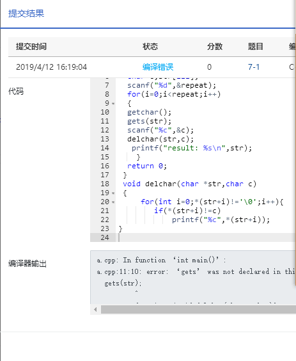The height and width of the screenshot is (361, 296).
Task: Click the return 0; code line
Action: point(147,166)
